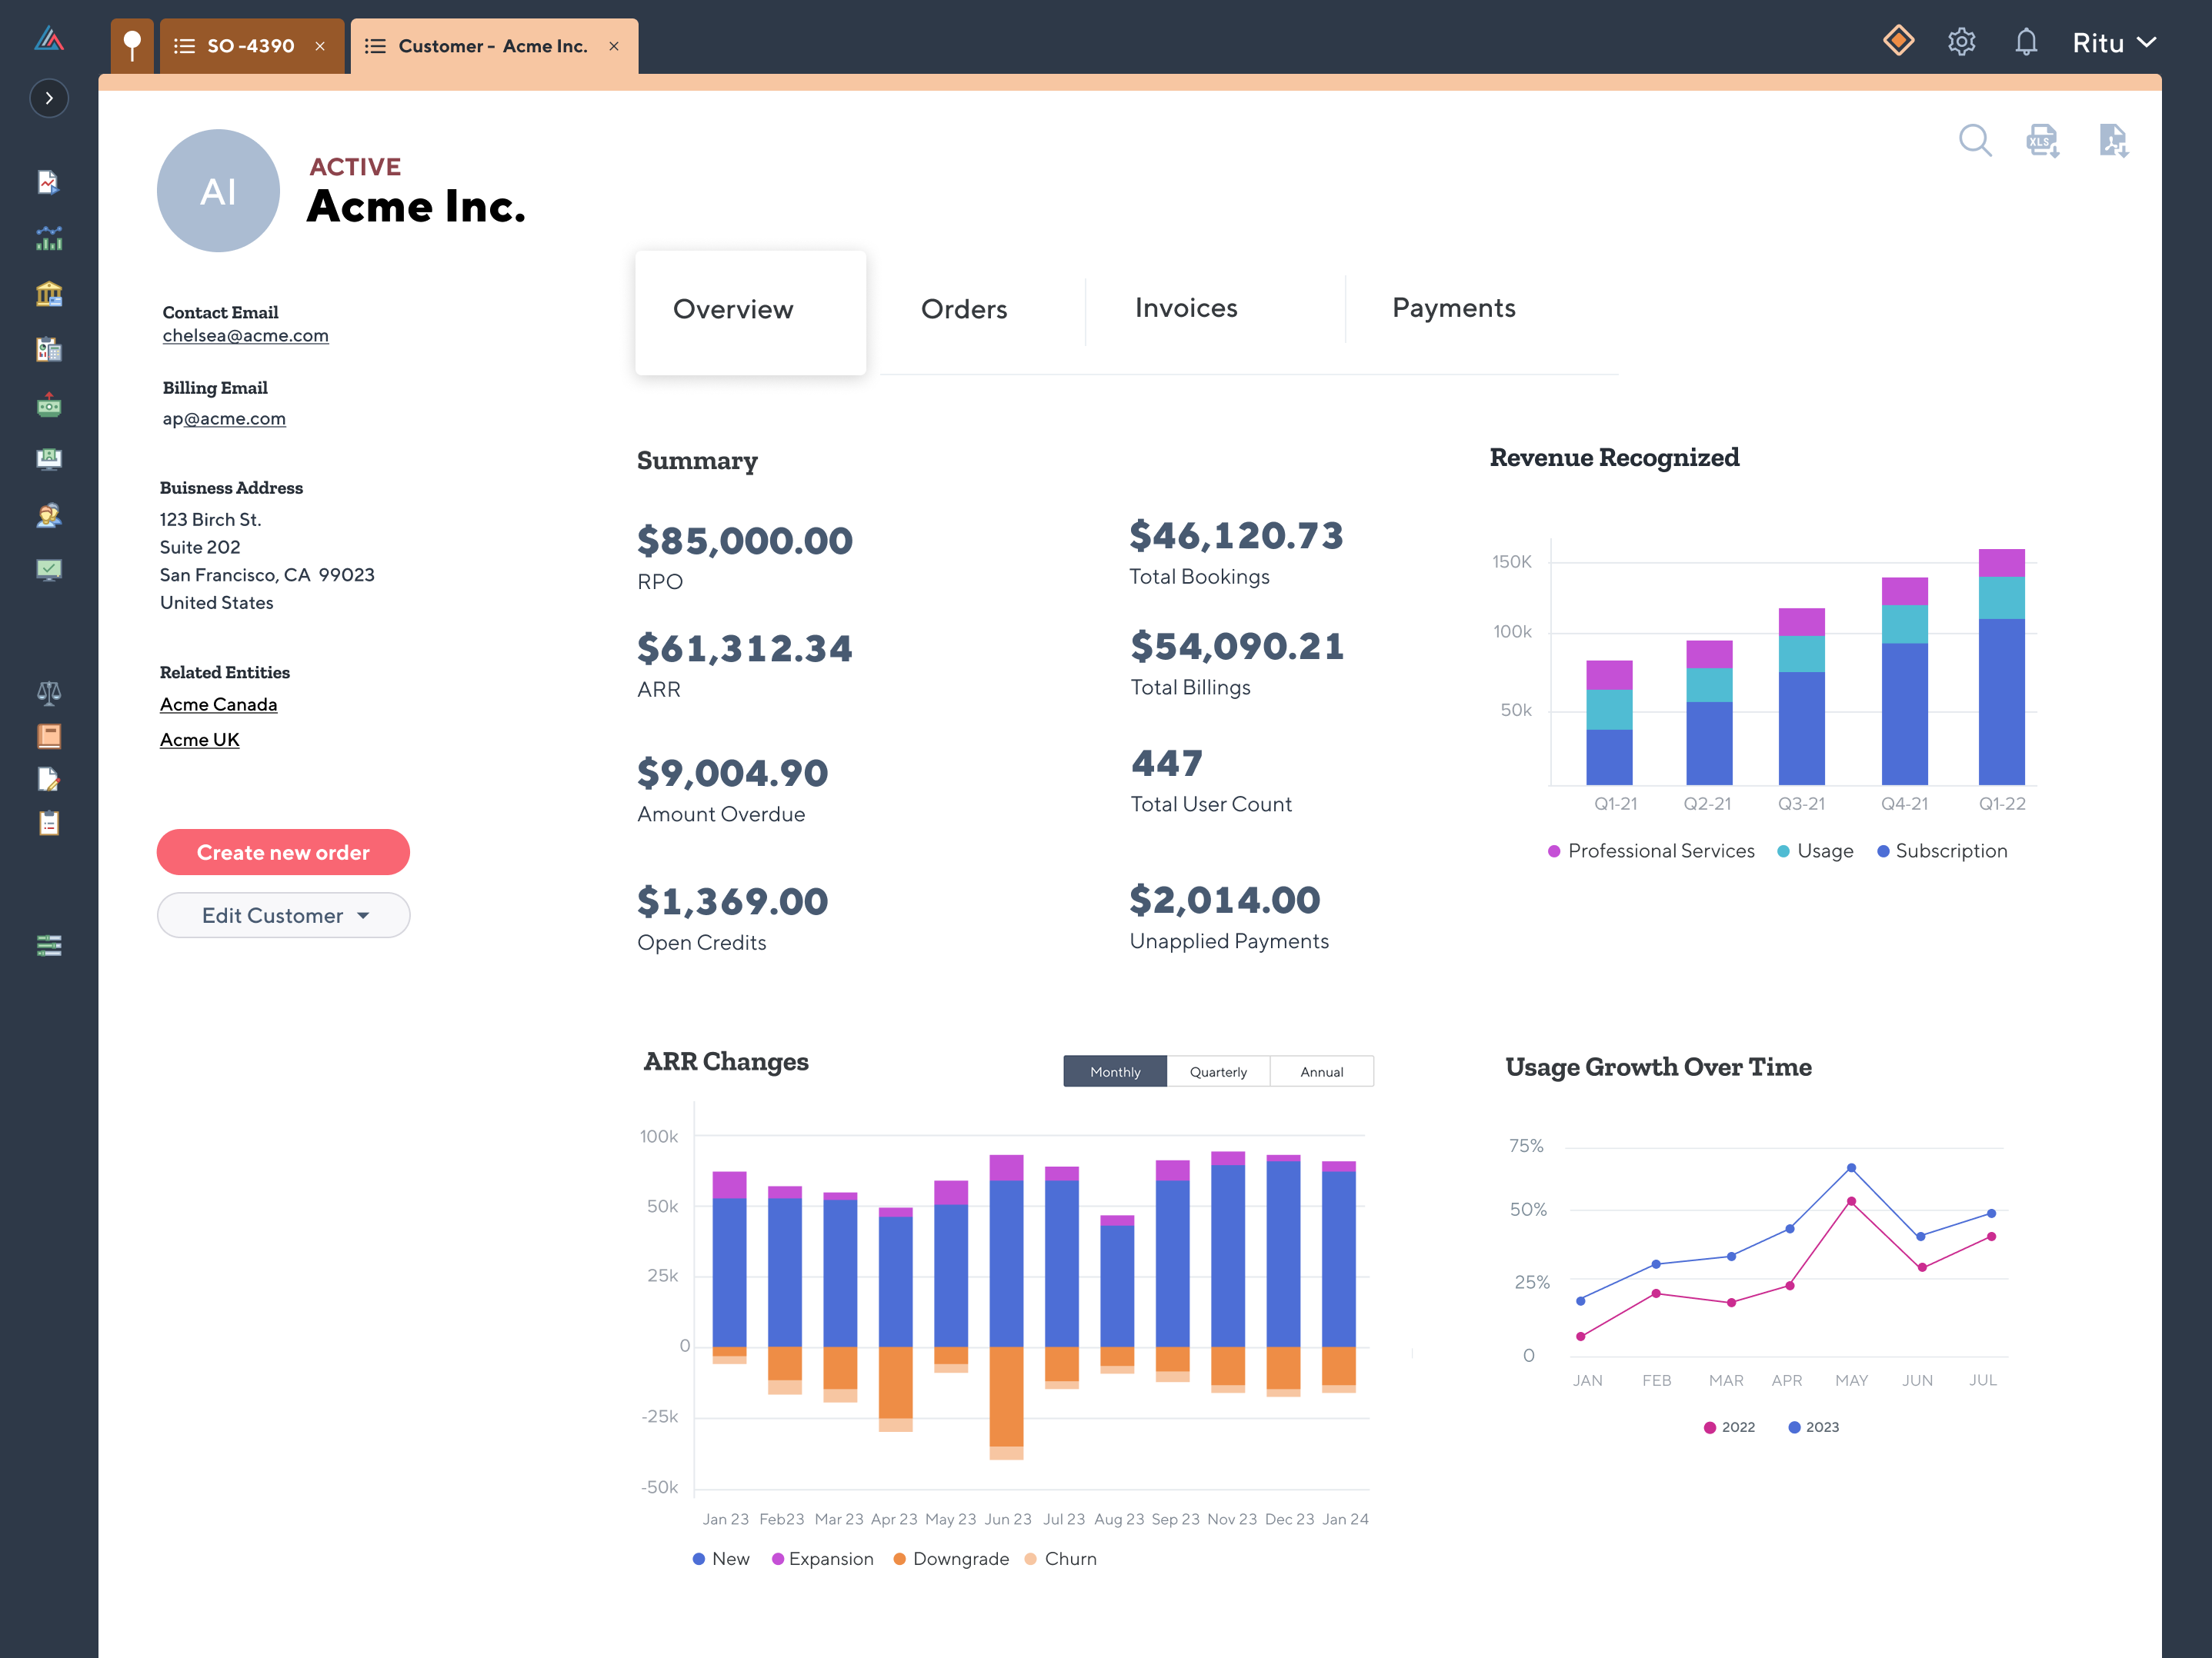The height and width of the screenshot is (1658, 2212).
Task: Open chelsea@acme.com contact email link
Action: [246, 336]
